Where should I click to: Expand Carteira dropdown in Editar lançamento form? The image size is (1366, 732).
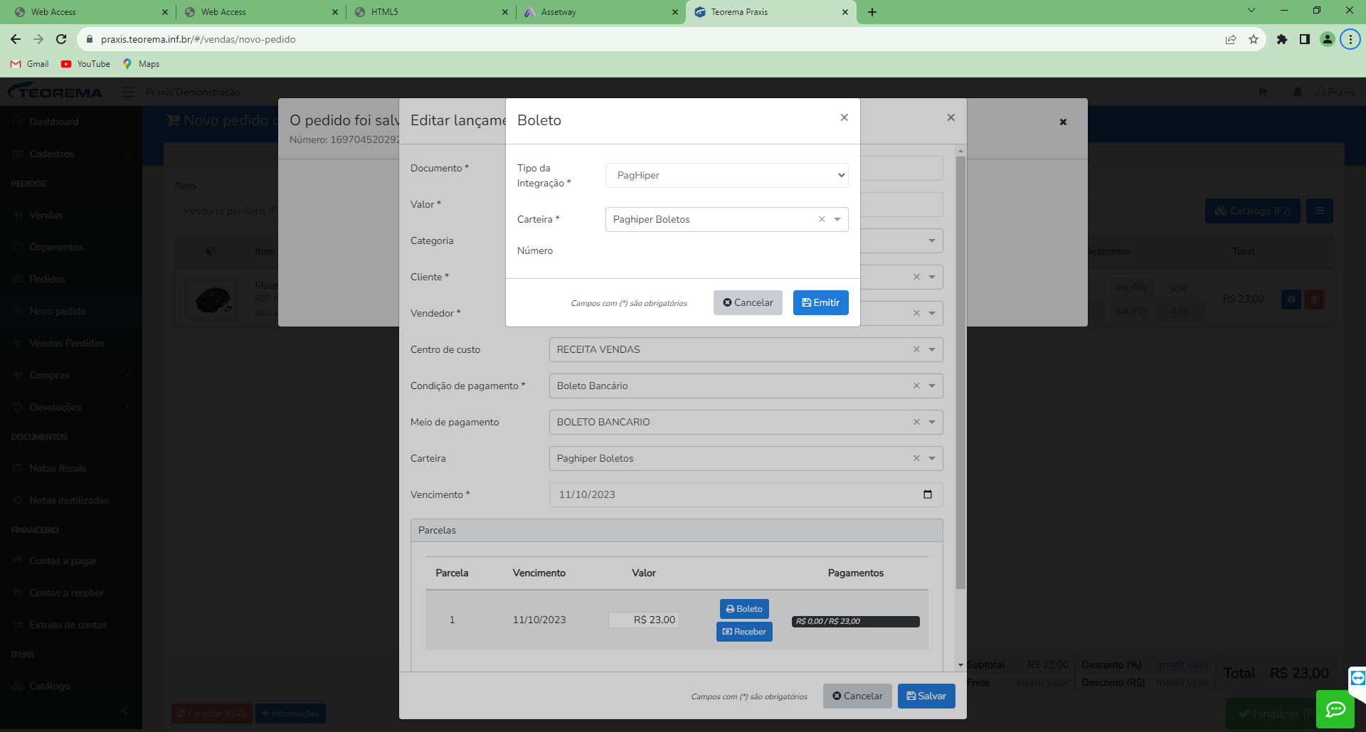(932, 458)
